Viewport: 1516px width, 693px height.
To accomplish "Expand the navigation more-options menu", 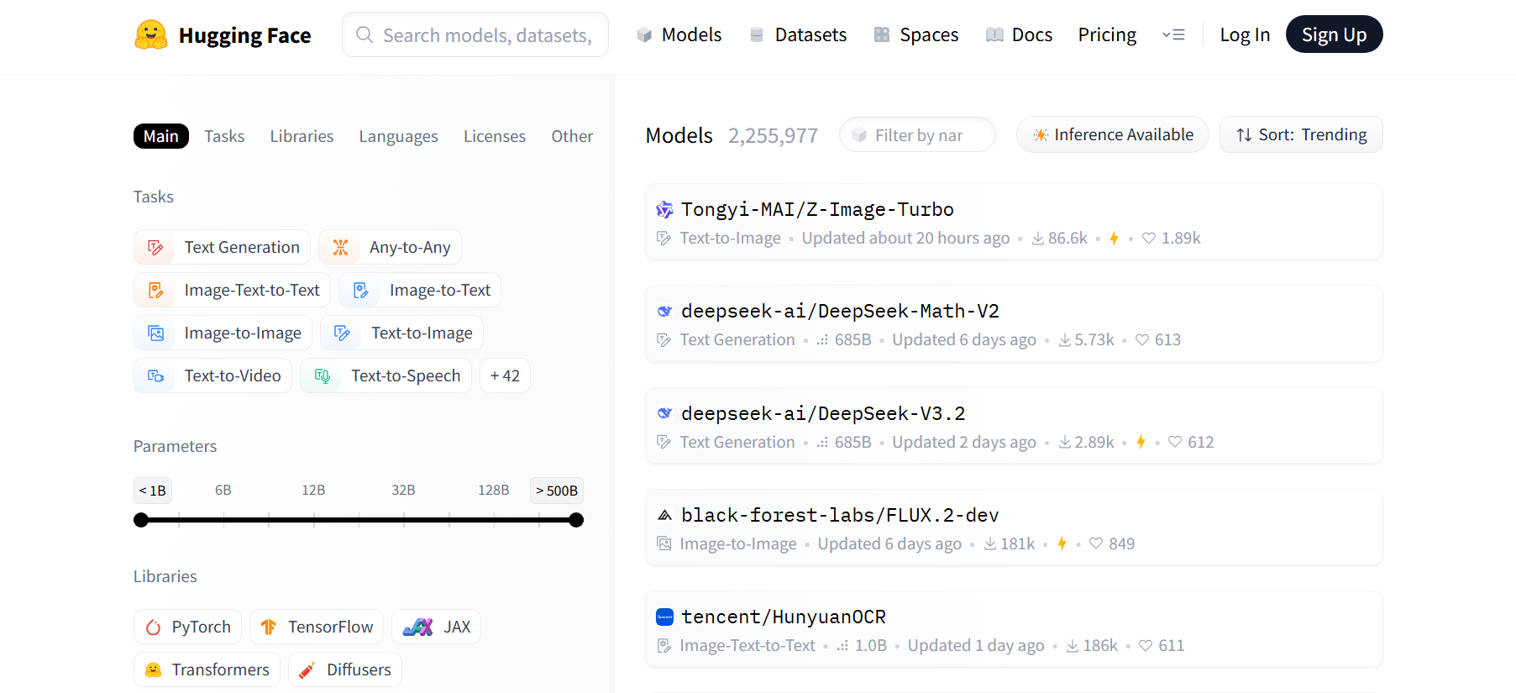I will (x=1173, y=35).
